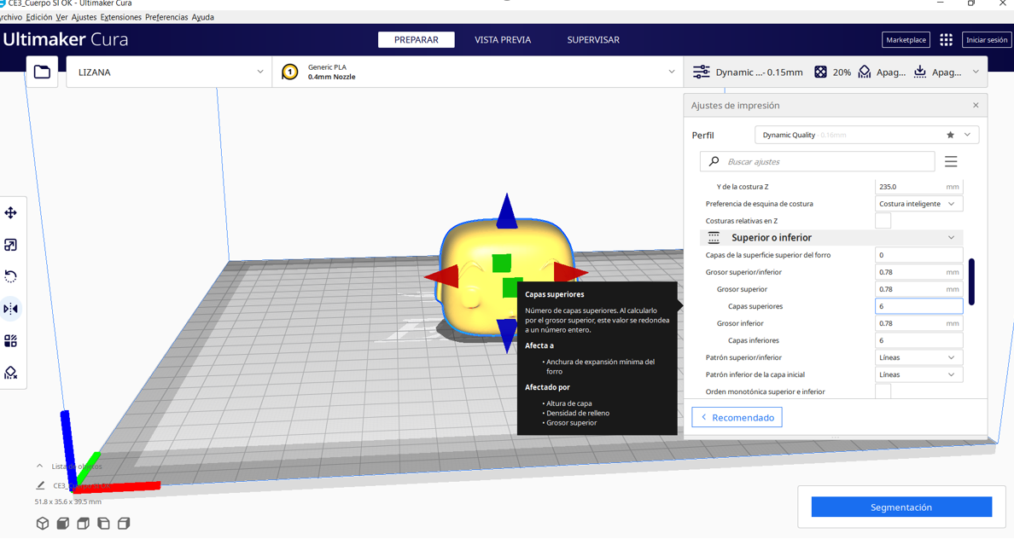Image resolution: width=1014 pixels, height=539 pixels.
Task: Click the print settings sliders icon
Action: [x=701, y=72]
